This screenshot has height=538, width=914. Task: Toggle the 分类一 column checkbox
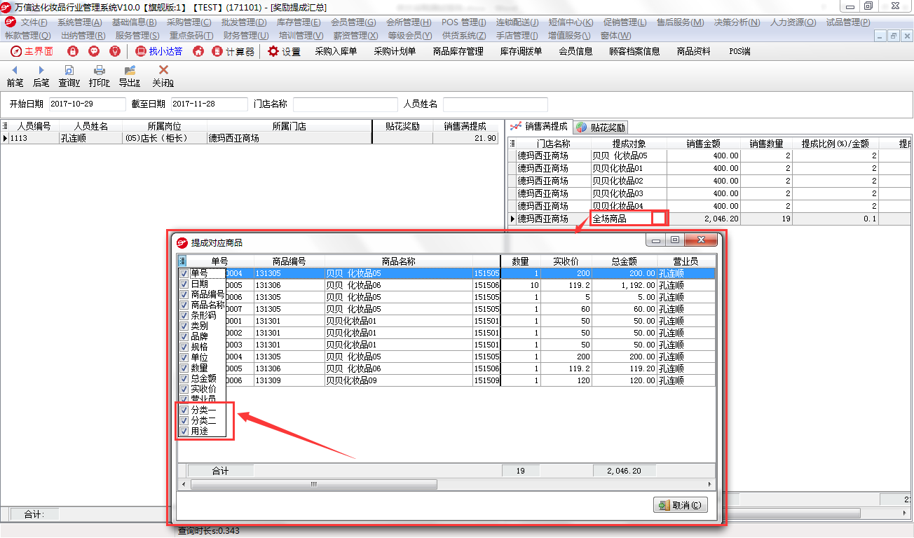pyautogui.click(x=184, y=410)
